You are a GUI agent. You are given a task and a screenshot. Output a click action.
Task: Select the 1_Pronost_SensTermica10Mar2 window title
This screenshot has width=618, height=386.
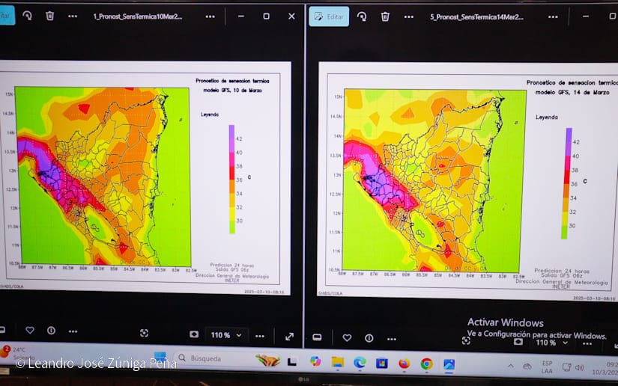click(x=137, y=16)
